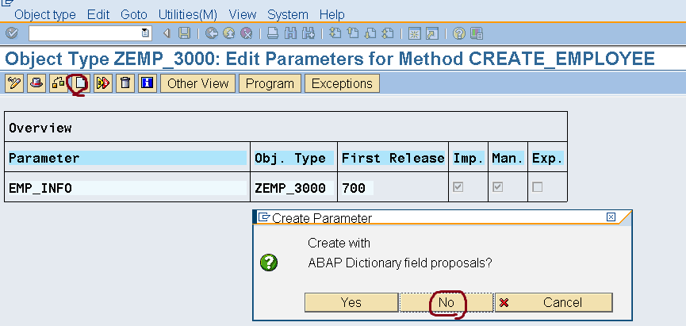The image size is (686, 326).
Task: Click the Parameter column header
Action: [x=128, y=158]
